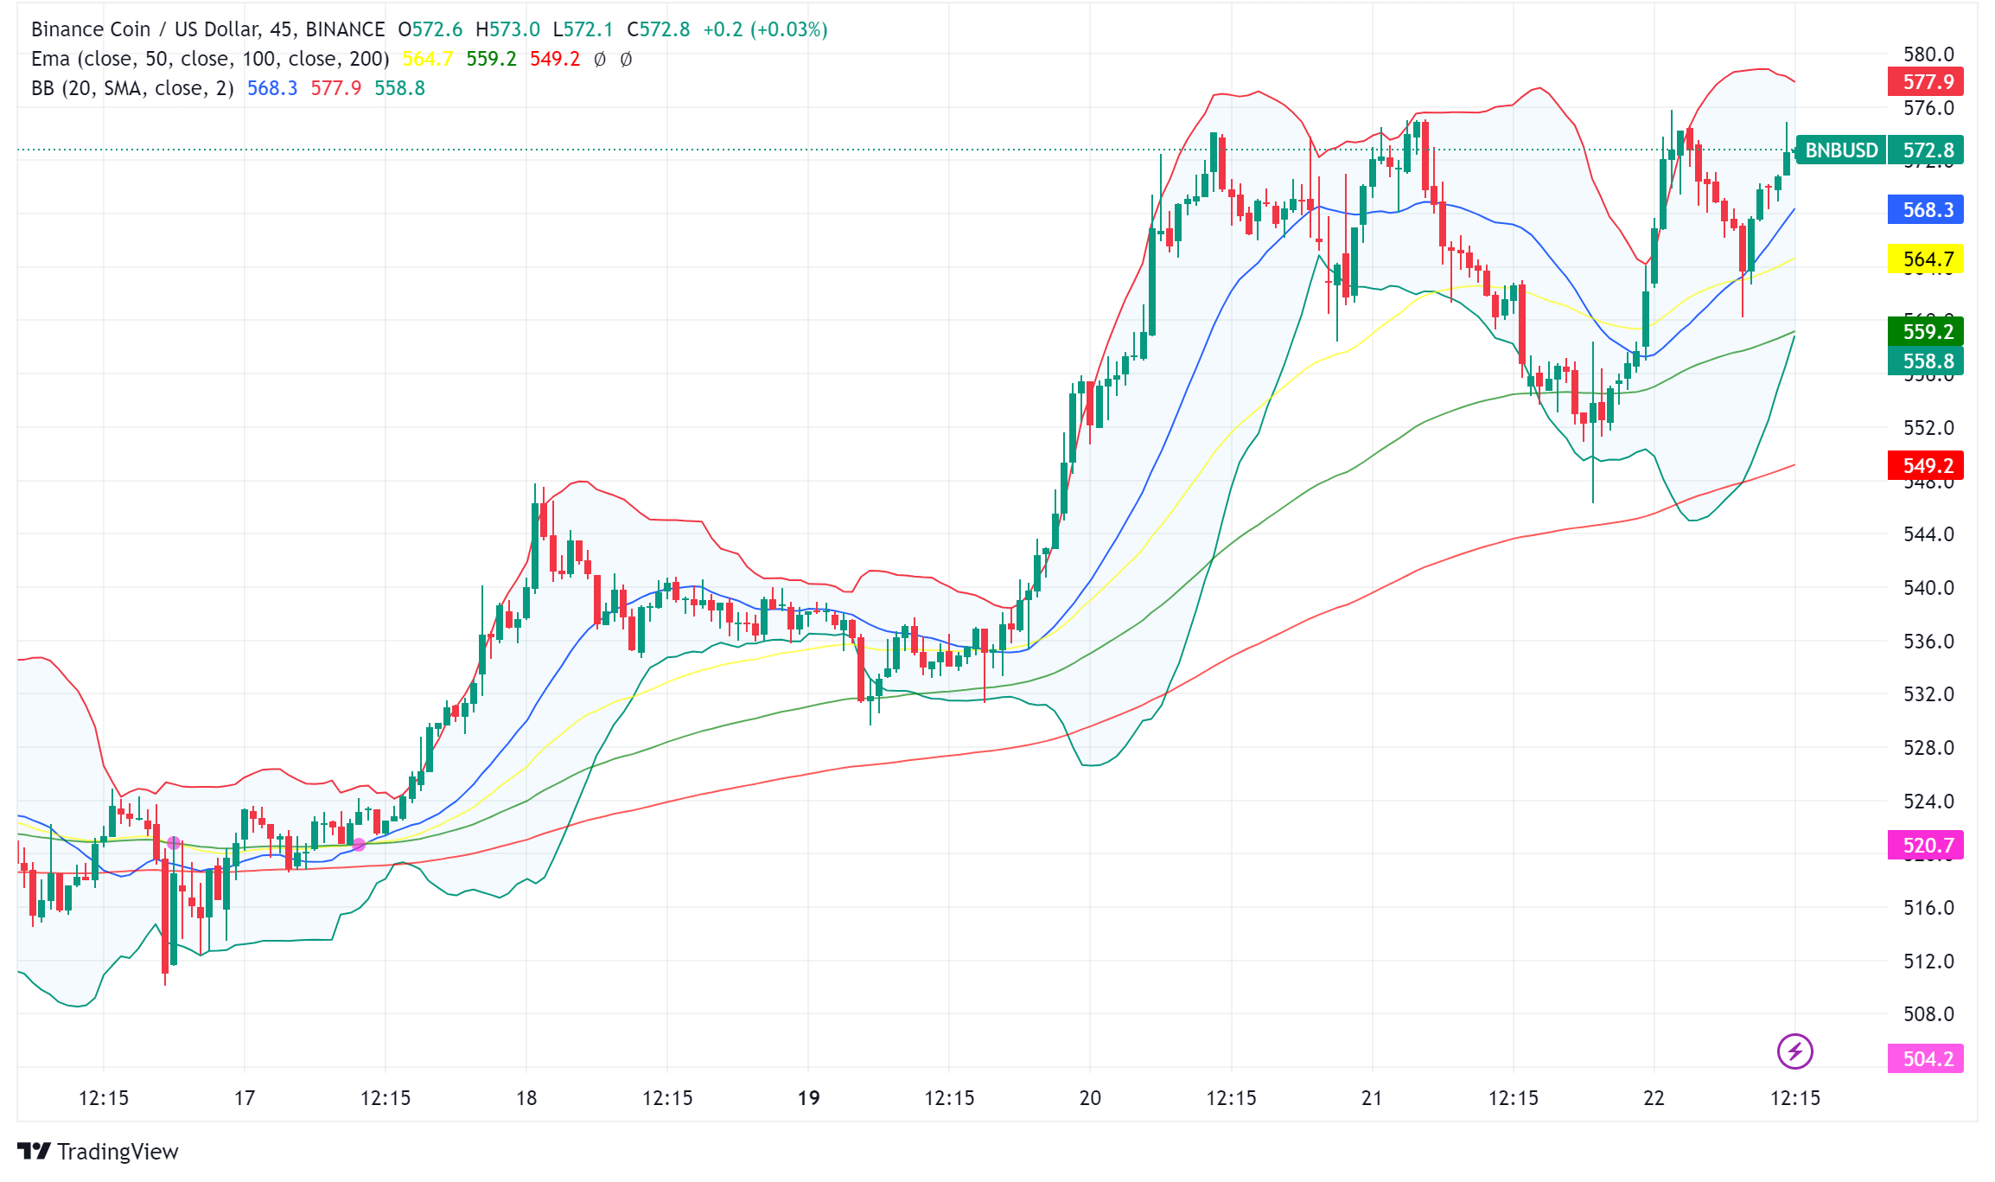Click the blue 568.3 value in BB legend

coord(272,88)
